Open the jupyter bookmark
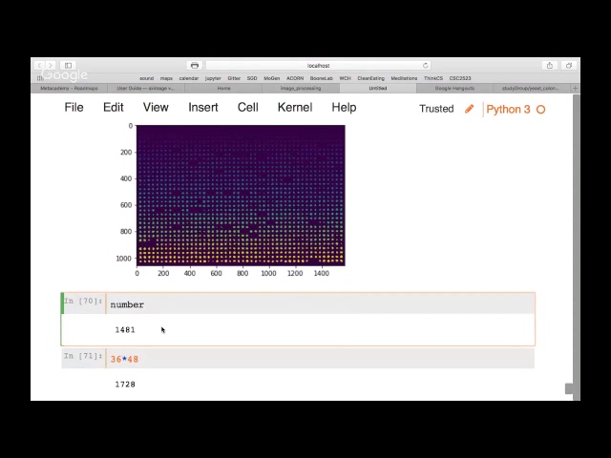Viewport: 611px width, 458px height. coord(213,78)
